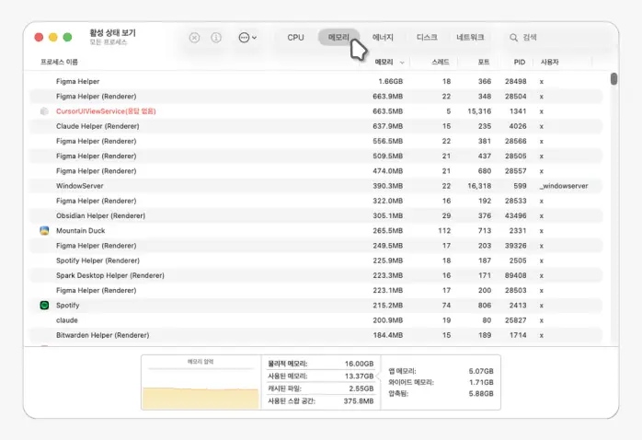Viewport: 642px width, 440px height.
Task: Select the CursorUIViewService(응답 없음) process
Action: pyautogui.click(x=315, y=111)
